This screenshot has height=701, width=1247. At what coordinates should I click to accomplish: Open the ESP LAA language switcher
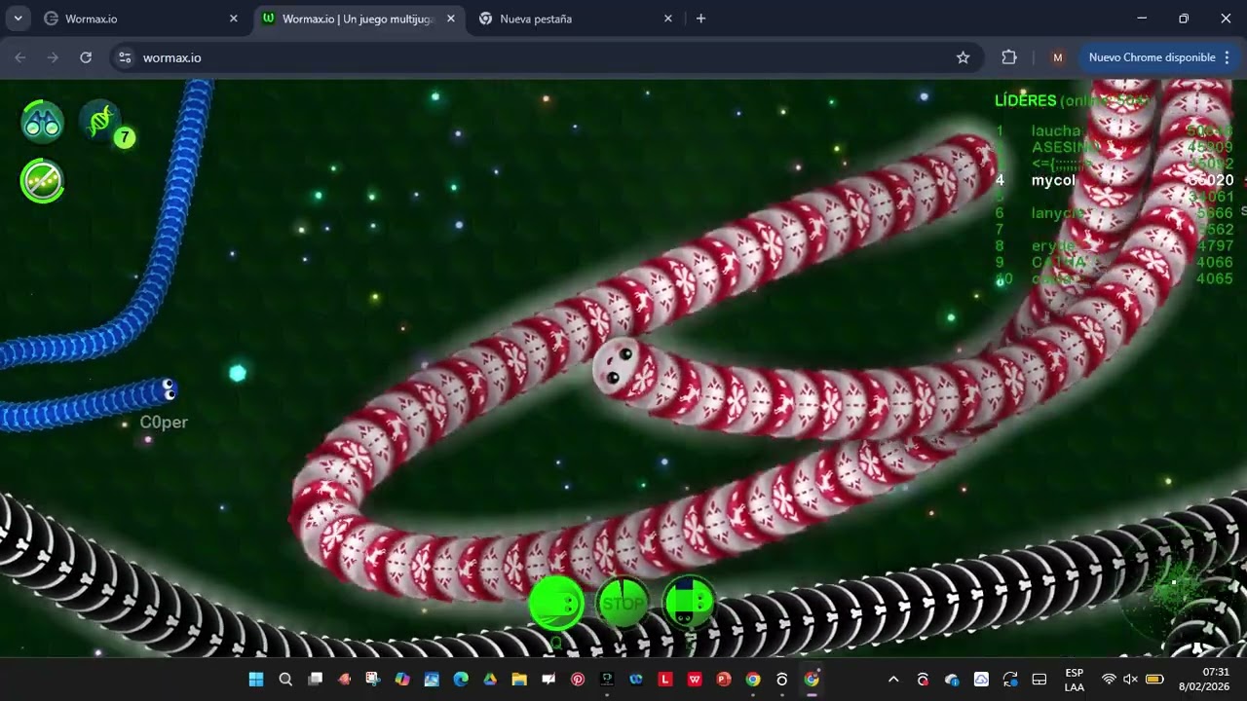click(x=1074, y=680)
